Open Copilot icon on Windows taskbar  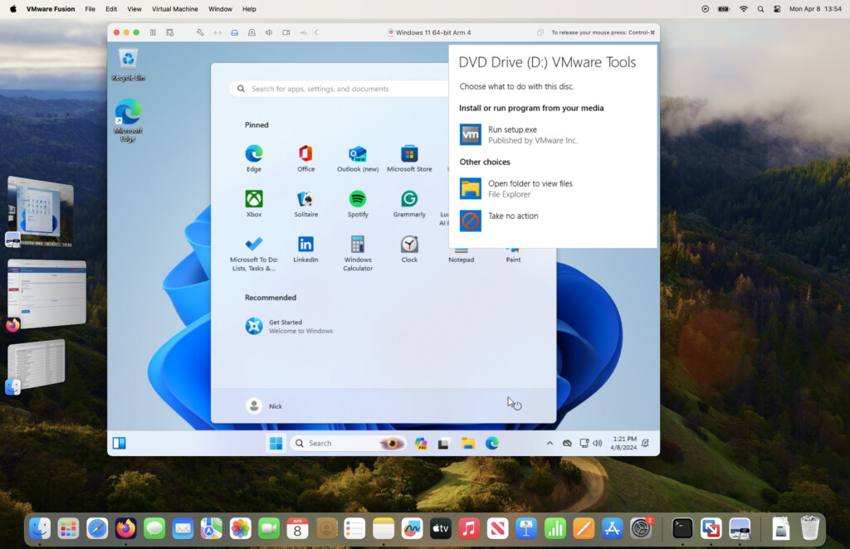click(421, 444)
